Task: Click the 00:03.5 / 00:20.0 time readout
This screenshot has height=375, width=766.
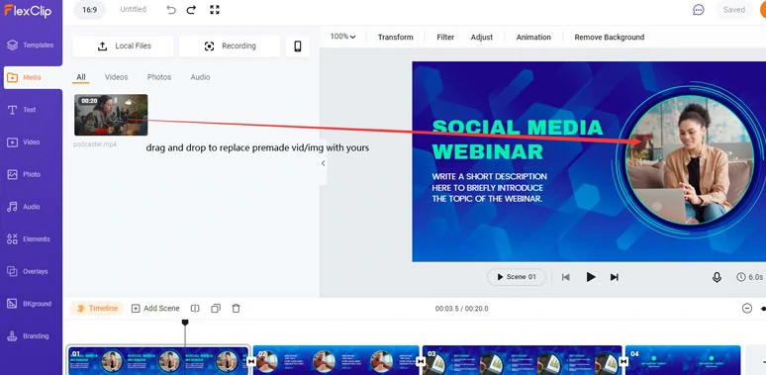Action: (x=461, y=309)
